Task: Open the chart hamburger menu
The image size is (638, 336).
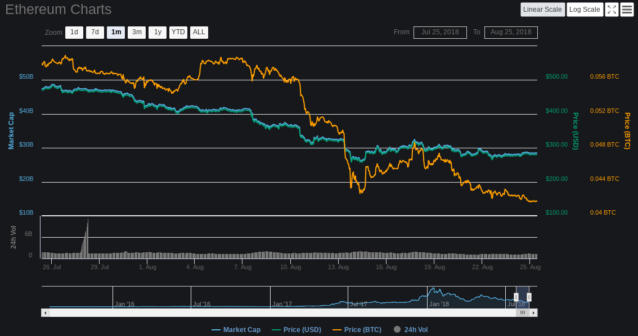Action: click(x=627, y=10)
